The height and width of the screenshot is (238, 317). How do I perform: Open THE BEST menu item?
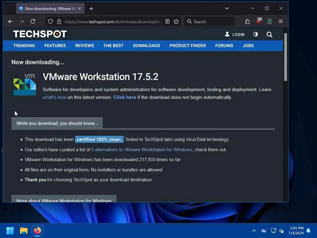[x=113, y=46]
